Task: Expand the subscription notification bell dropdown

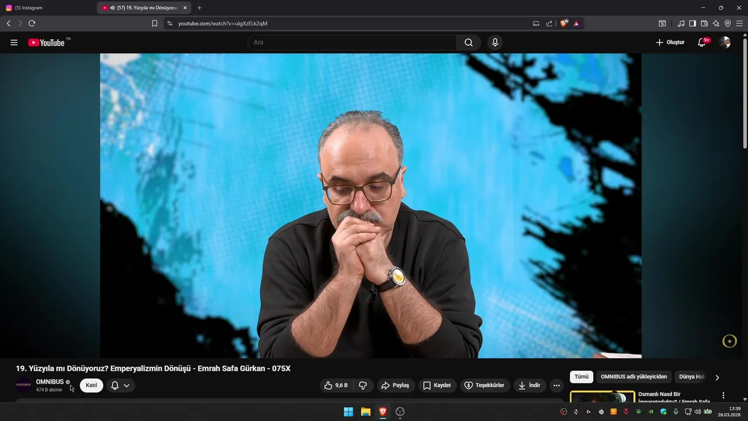Action: tap(120, 385)
